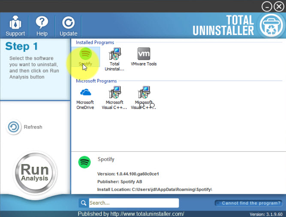Click into the Search field
The width and height of the screenshot is (286, 217).
point(134,203)
